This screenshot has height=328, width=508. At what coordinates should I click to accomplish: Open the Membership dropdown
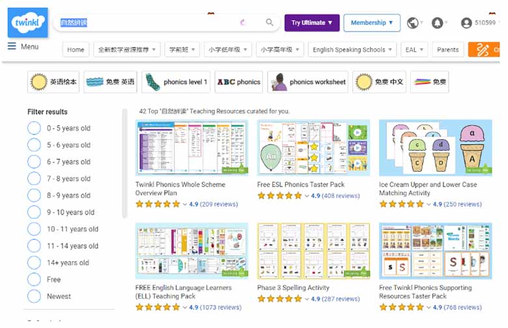372,23
